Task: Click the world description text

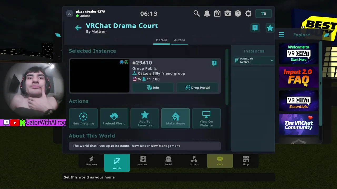Action: point(126,146)
